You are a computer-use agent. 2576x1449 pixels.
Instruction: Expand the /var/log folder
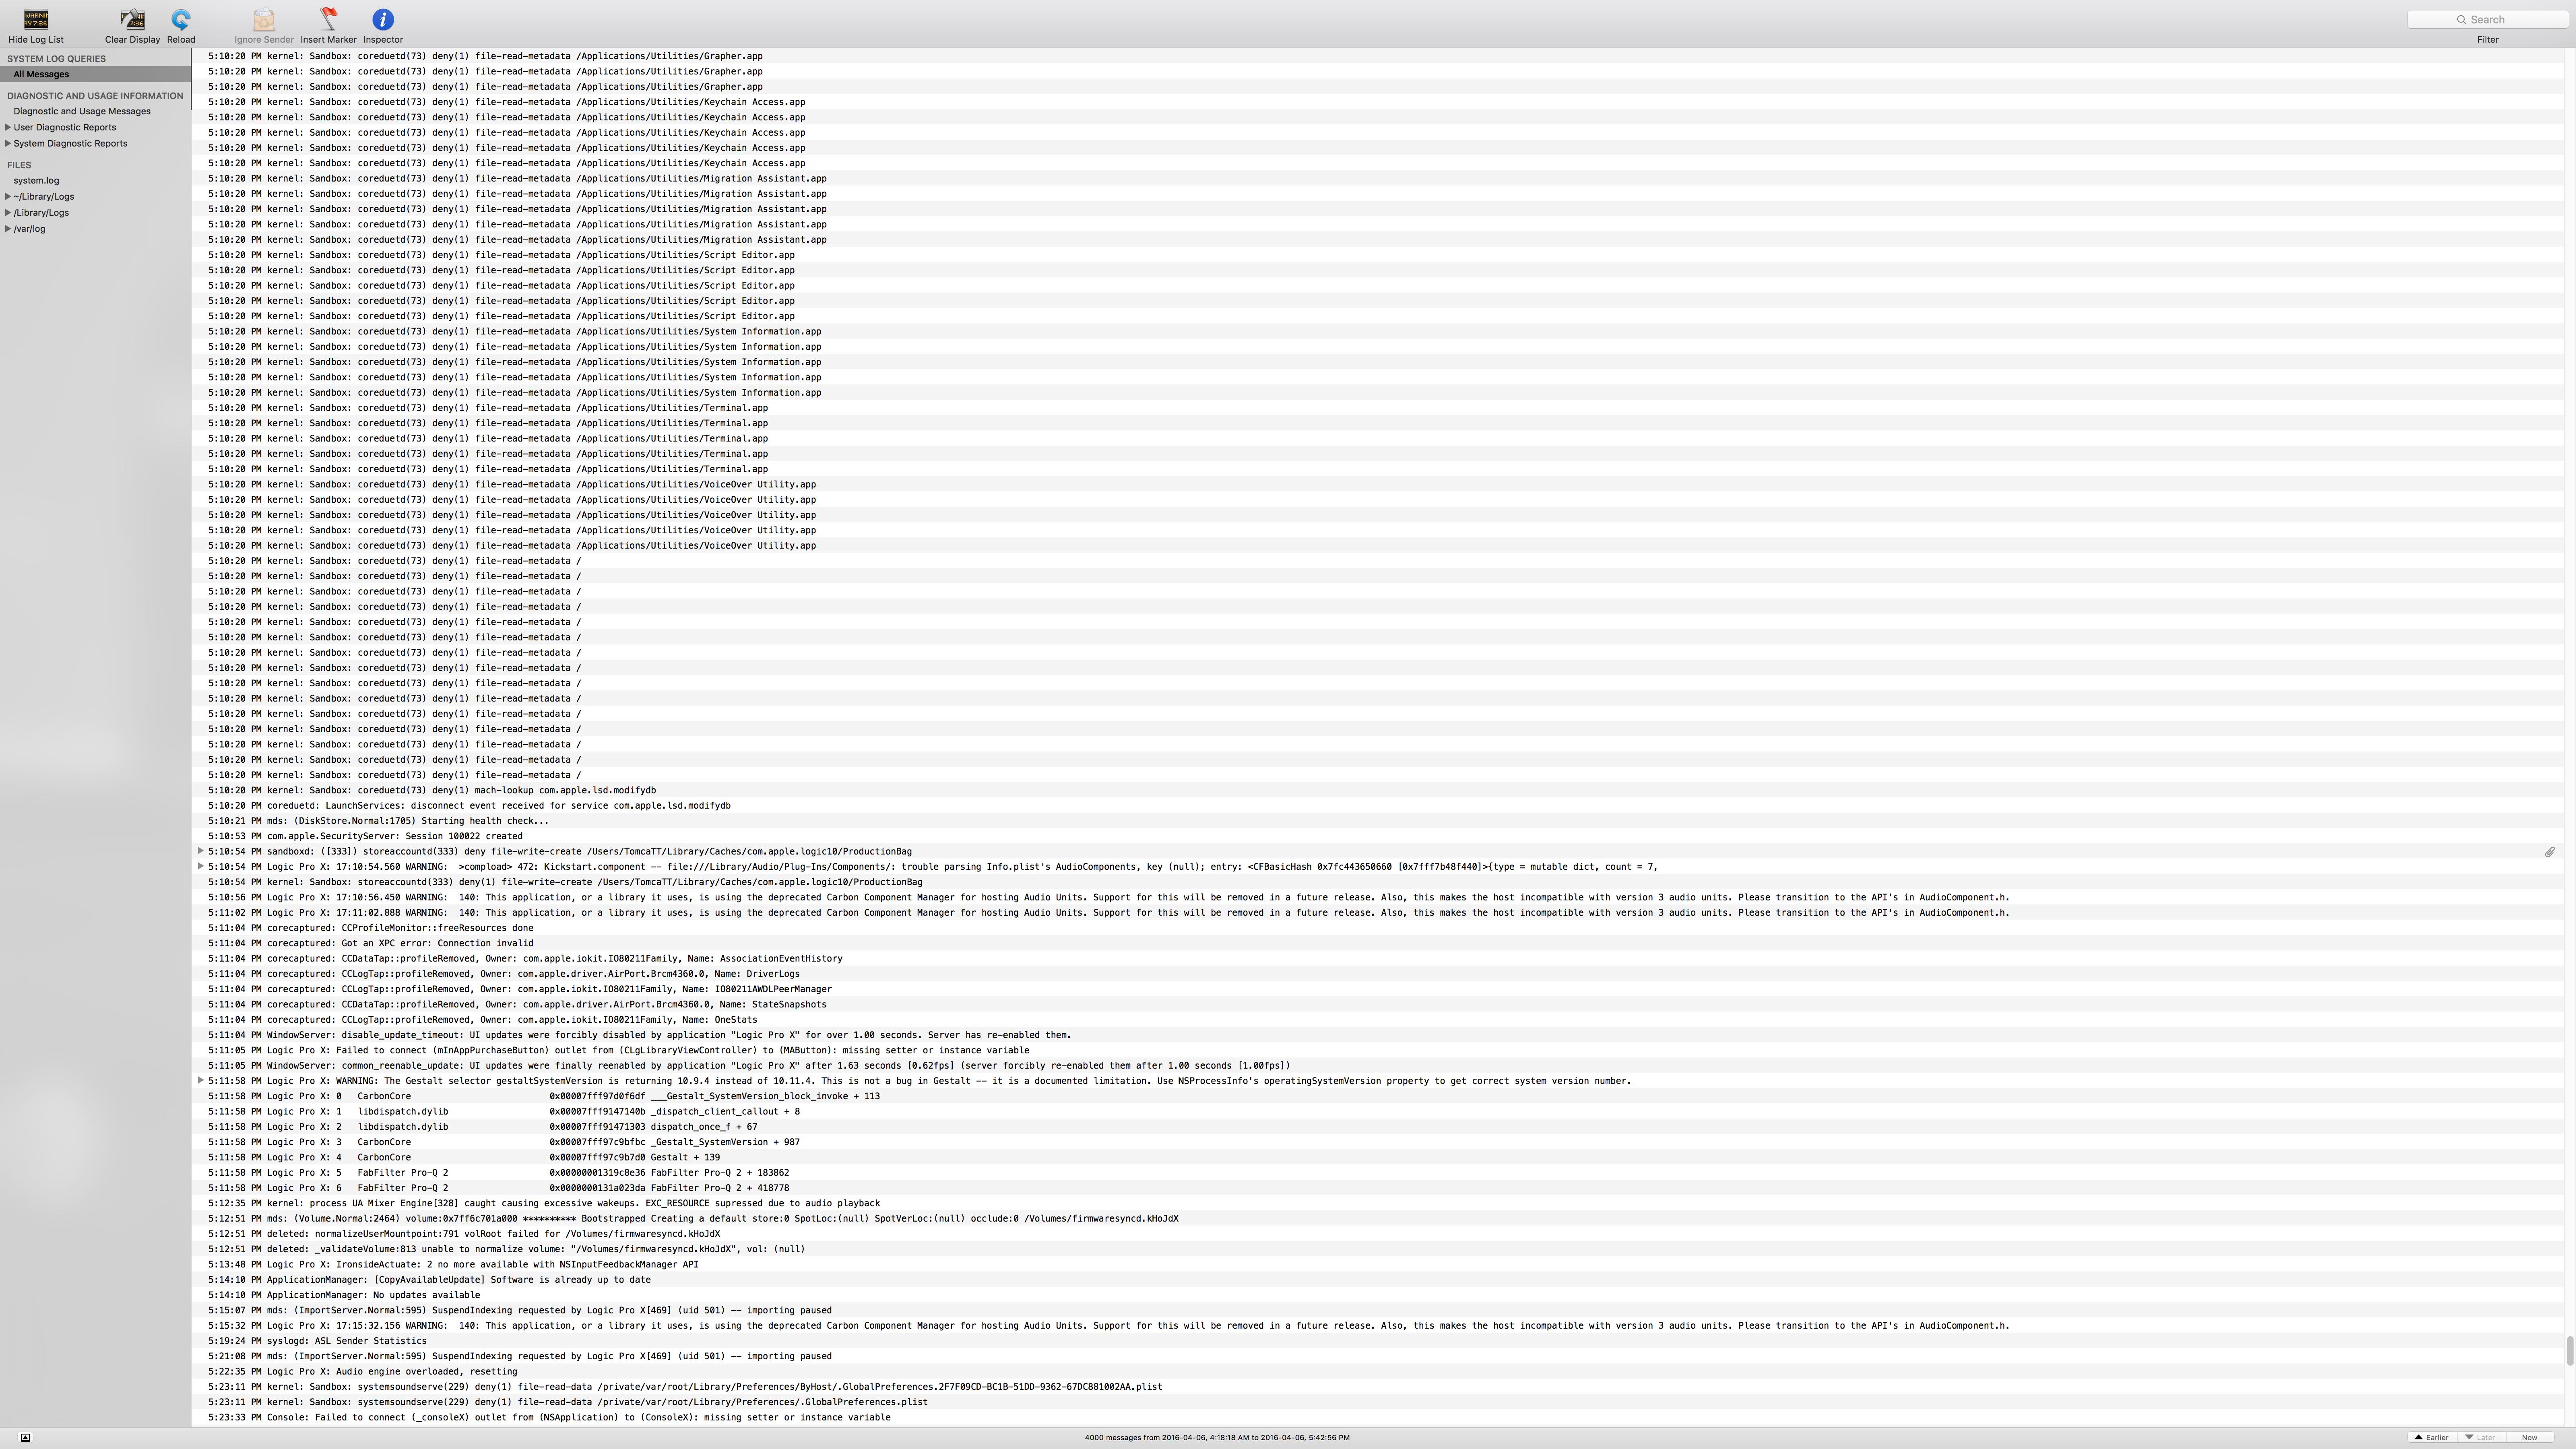[8, 229]
